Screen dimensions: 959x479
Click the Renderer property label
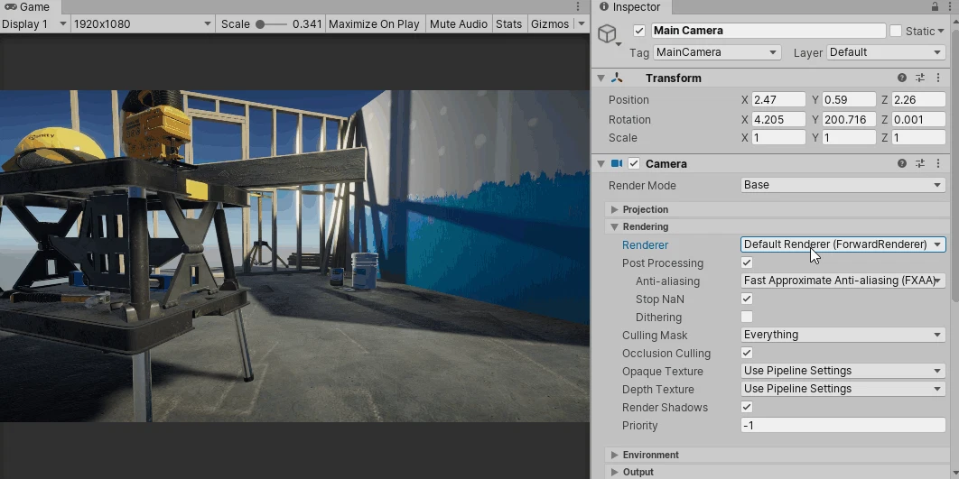(x=645, y=245)
